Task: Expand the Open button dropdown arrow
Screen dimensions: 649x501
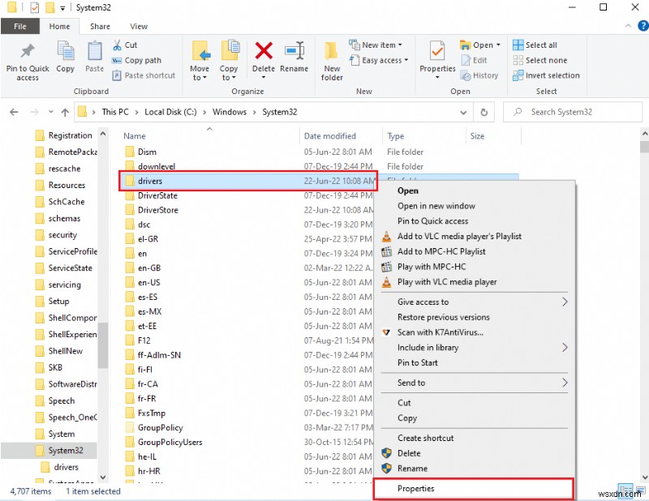Action: click(x=498, y=45)
